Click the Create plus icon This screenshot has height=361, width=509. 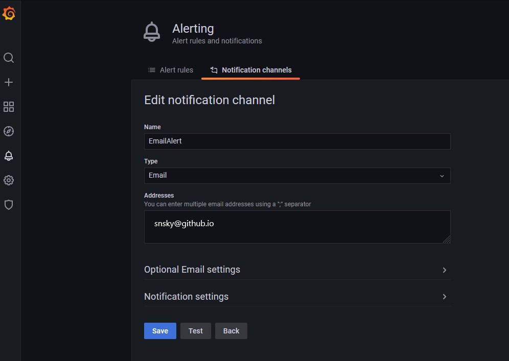9,82
